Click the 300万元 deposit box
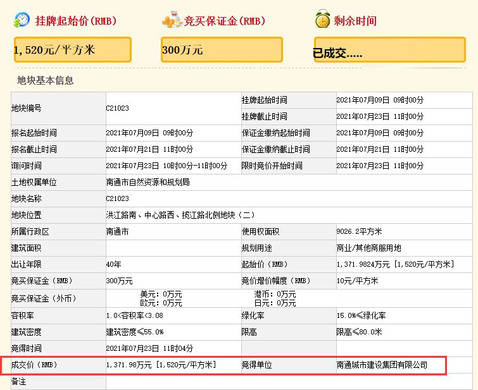 point(222,50)
